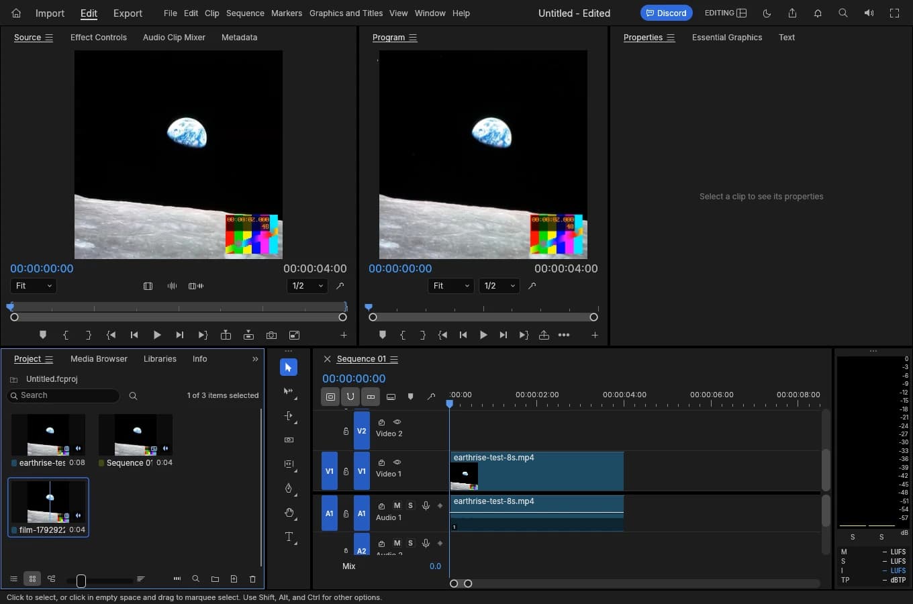
Task: Open Source monitor Fit zoom dropdown
Action: 34,286
